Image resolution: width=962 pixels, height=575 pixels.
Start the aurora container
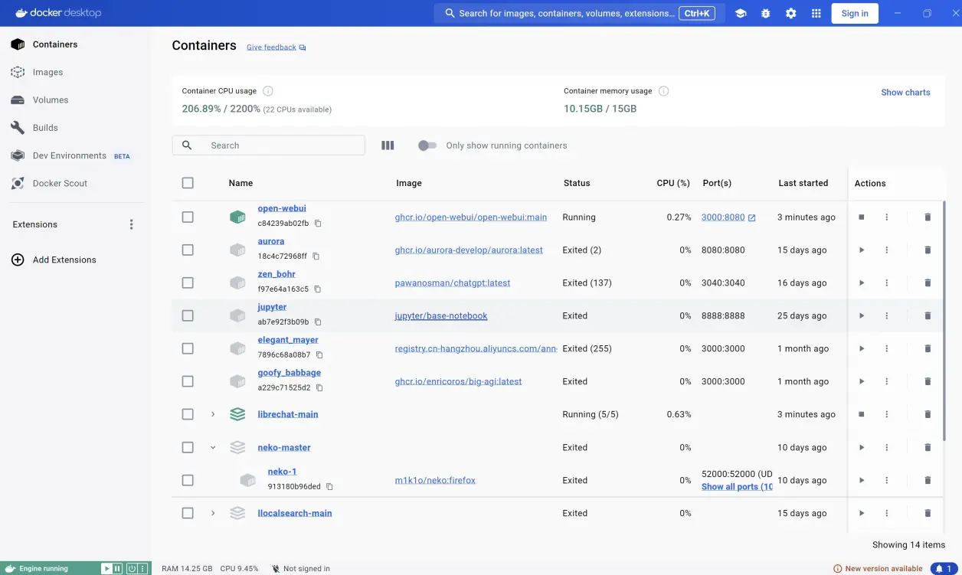click(x=862, y=250)
